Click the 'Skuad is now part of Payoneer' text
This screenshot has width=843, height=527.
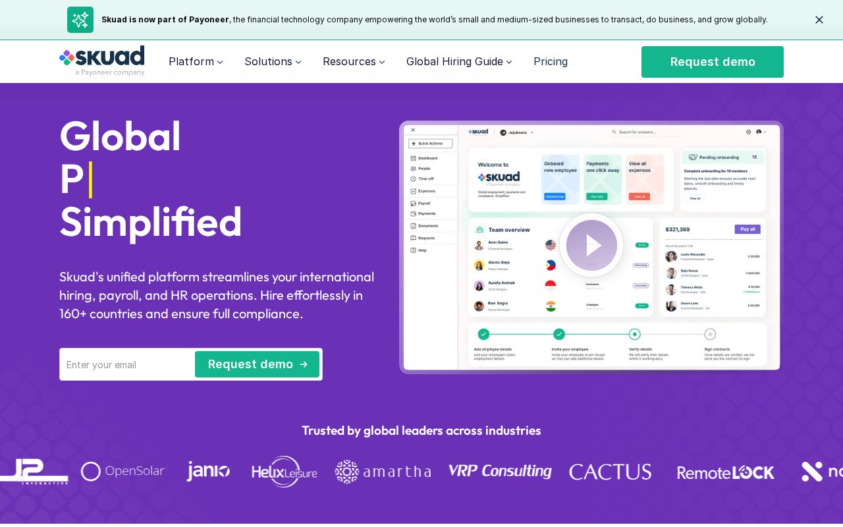coord(165,20)
